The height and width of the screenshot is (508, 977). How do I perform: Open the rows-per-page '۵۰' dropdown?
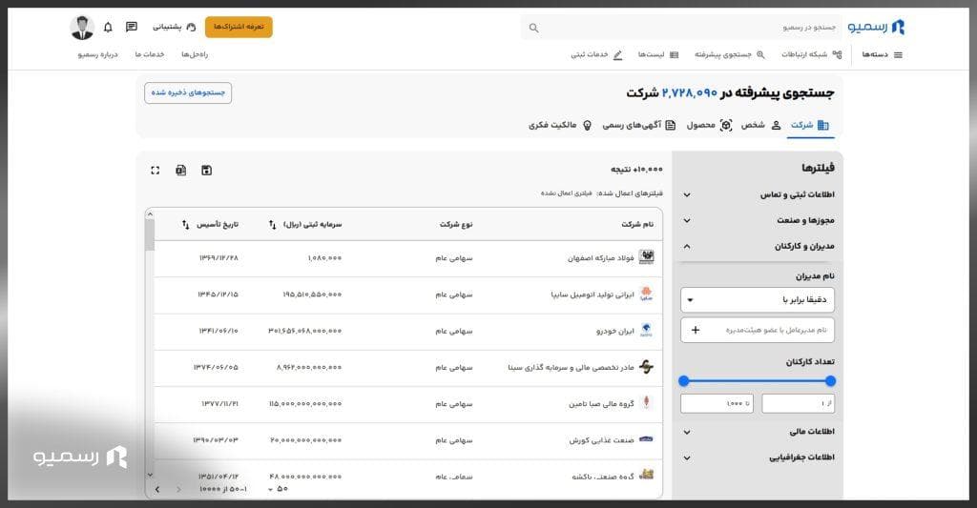coord(278,489)
